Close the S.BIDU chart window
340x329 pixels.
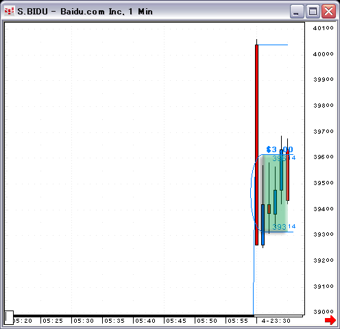(x=328, y=11)
